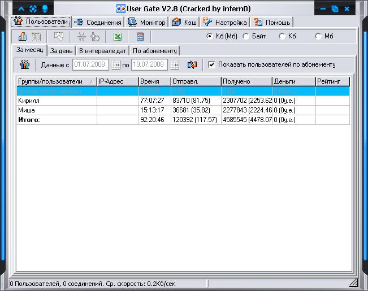Click the grayed picture cards toolbar icon
This screenshot has height=291, width=368.
click(58, 37)
